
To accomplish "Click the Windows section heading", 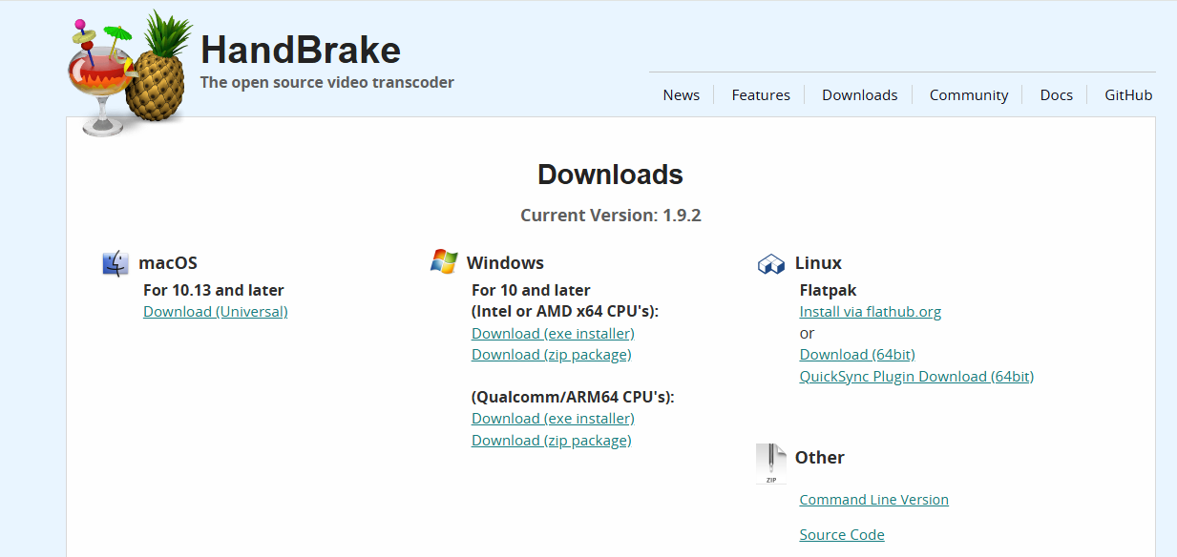I will point(505,263).
